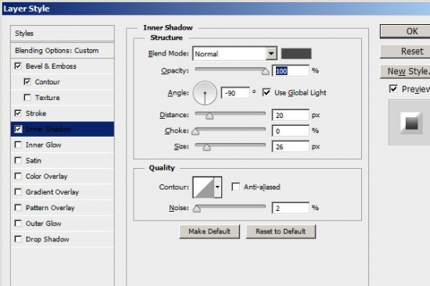Click the Distance slider handle

pyautogui.click(x=210, y=116)
